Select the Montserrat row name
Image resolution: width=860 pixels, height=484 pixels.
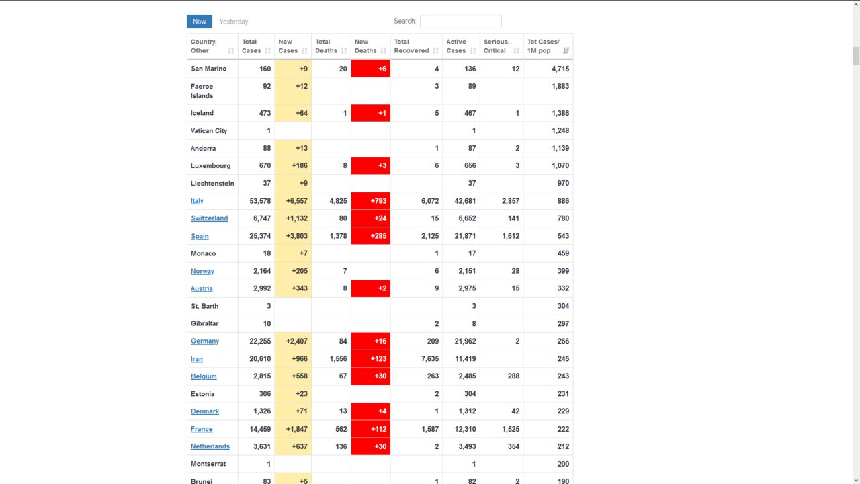pyautogui.click(x=208, y=464)
